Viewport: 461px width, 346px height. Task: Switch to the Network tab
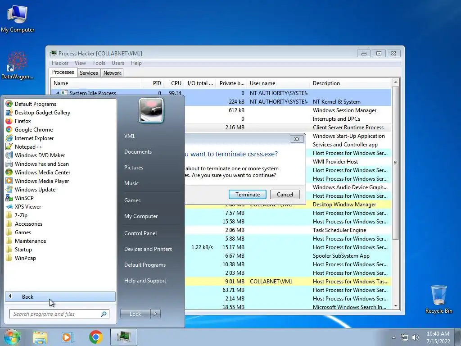coord(112,73)
